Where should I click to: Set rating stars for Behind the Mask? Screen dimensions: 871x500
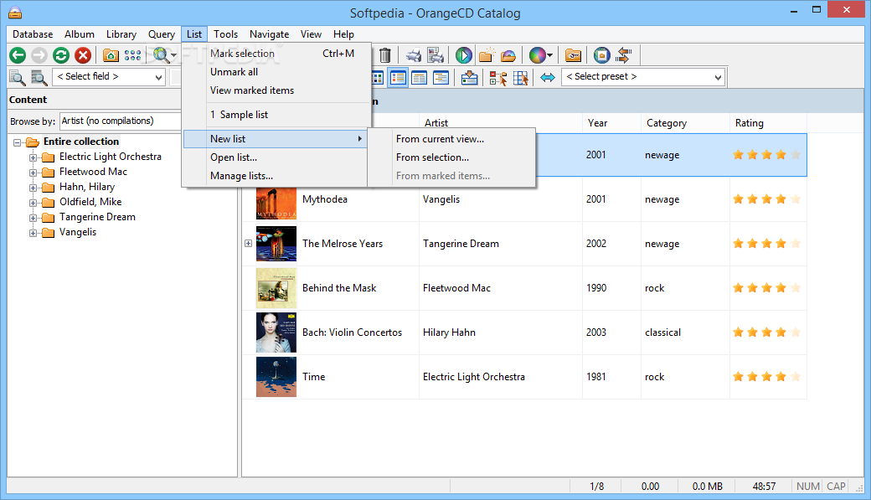click(766, 288)
